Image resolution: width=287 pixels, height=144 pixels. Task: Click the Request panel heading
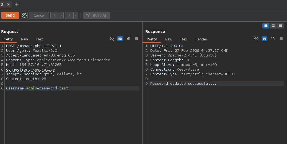tap(9, 32)
